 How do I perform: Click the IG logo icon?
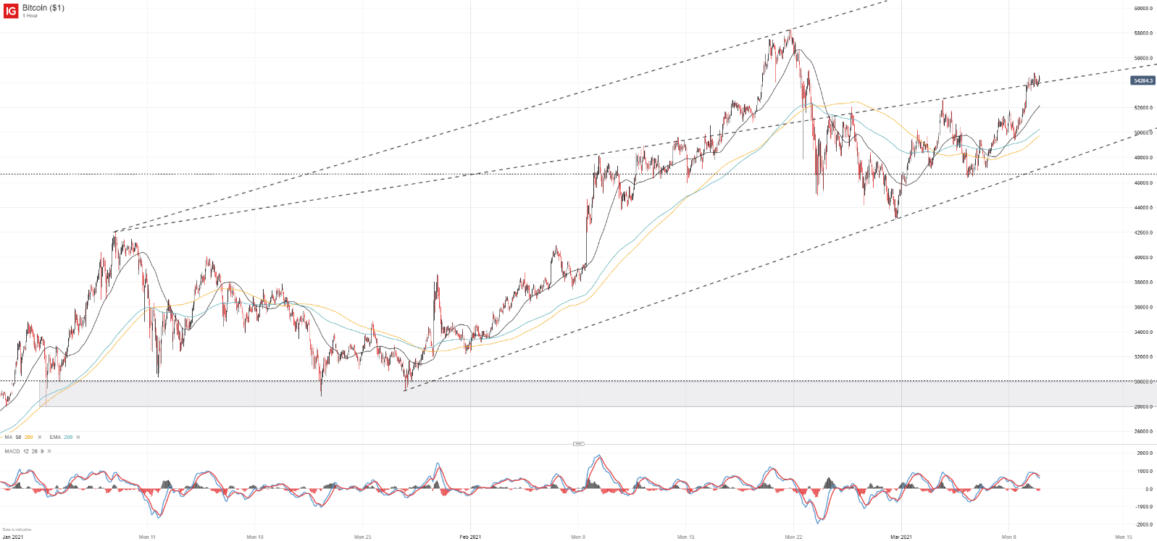pyautogui.click(x=11, y=11)
